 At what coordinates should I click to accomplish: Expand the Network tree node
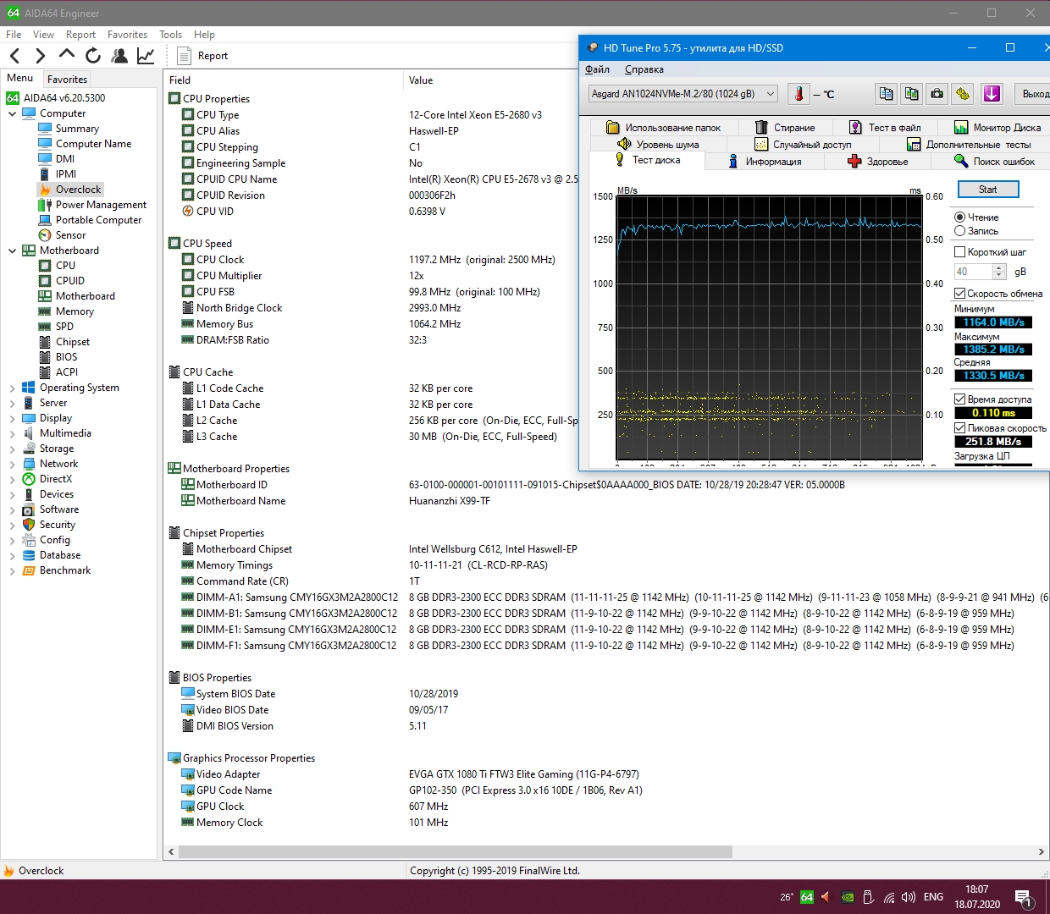point(12,464)
